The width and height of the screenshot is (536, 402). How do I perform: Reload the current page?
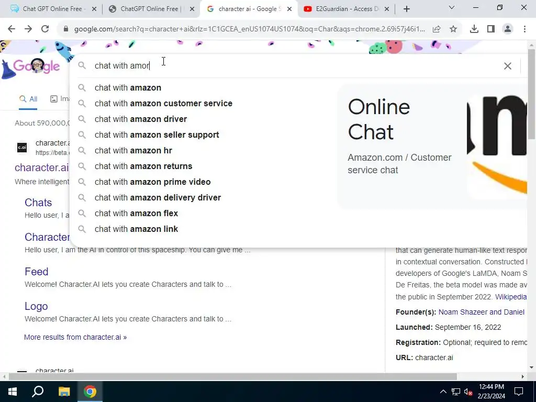[x=45, y=29]
